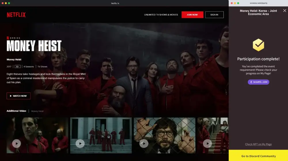Click the WATCH NOW button
Image resolution: width=288 pixels, height=161 pixels.
18,96
